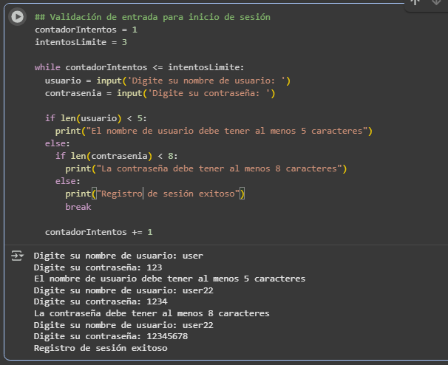Image resolution: width=448 pixels, height=365 pixels.
Task: Click the print about 5 caracteres username
Action: (213, 131)
